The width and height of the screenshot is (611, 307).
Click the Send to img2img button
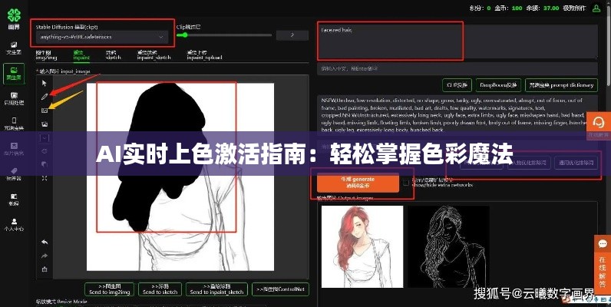(x=108, y=289)
